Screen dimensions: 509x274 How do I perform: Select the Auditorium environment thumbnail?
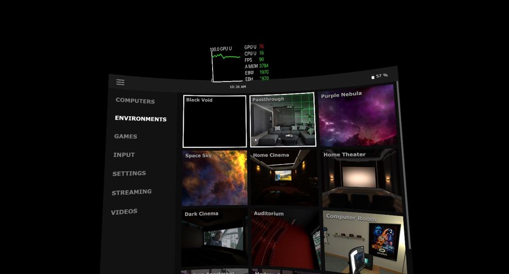point(285,239)
